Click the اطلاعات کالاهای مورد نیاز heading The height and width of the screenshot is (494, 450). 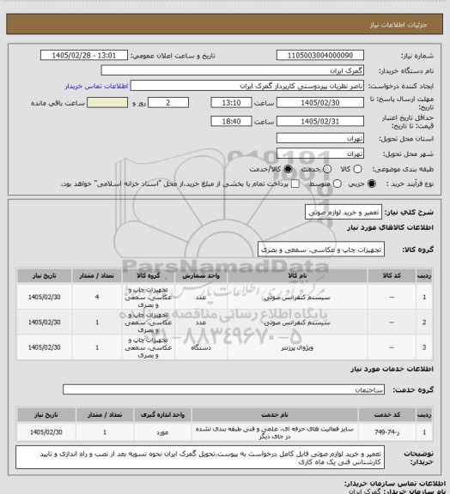(x=390, y=227)
